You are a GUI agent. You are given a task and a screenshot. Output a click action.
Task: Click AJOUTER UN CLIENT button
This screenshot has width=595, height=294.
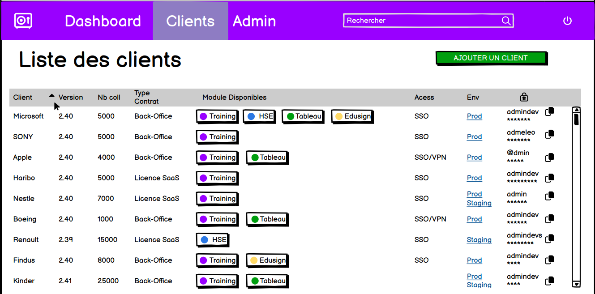pos(491,58)
